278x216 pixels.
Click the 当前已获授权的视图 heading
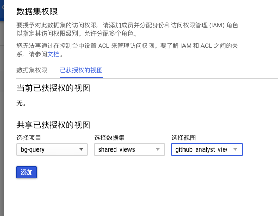53,88
